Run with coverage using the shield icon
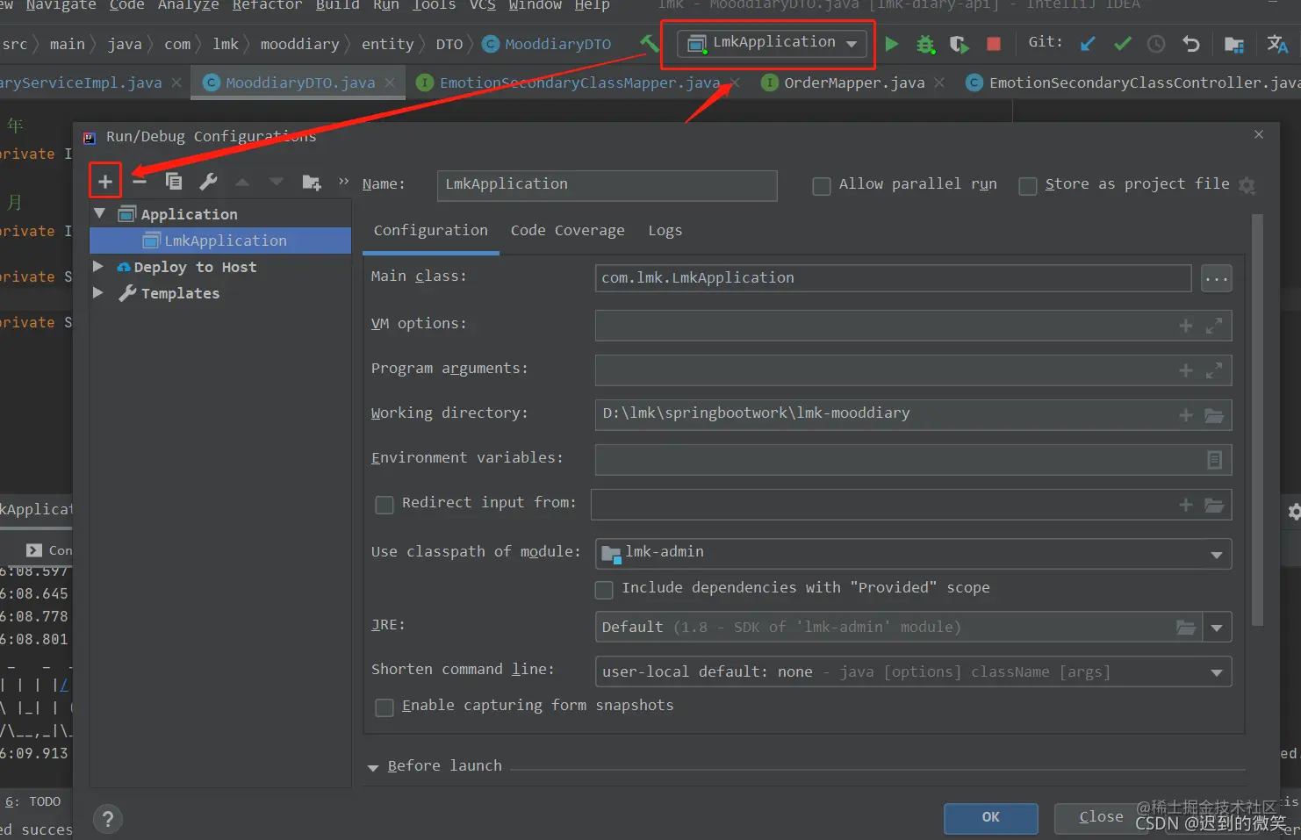The height and width of the screenshot is (840, 1301). click(960, 44)
